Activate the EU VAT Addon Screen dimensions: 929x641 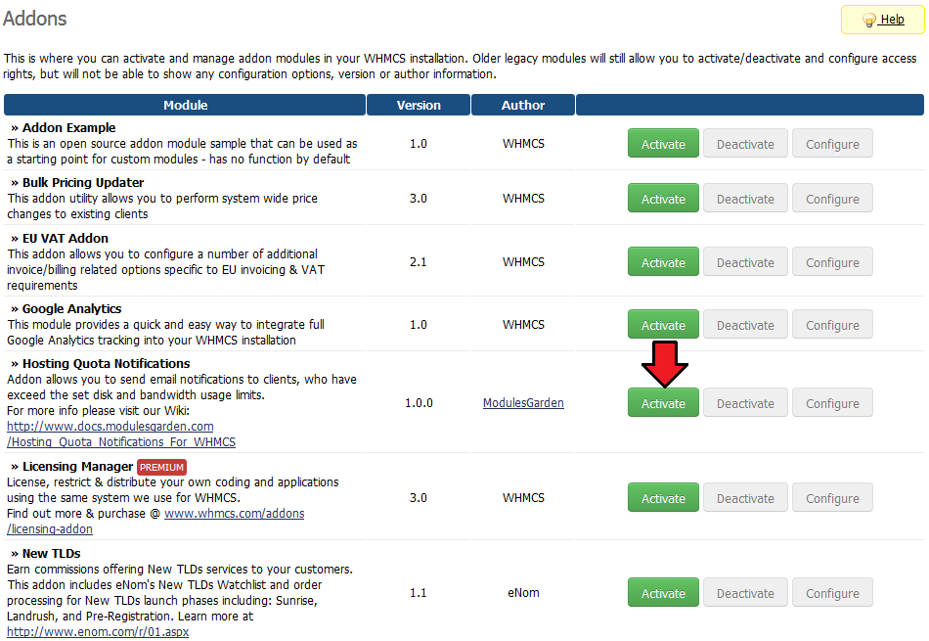click(663, 261)
